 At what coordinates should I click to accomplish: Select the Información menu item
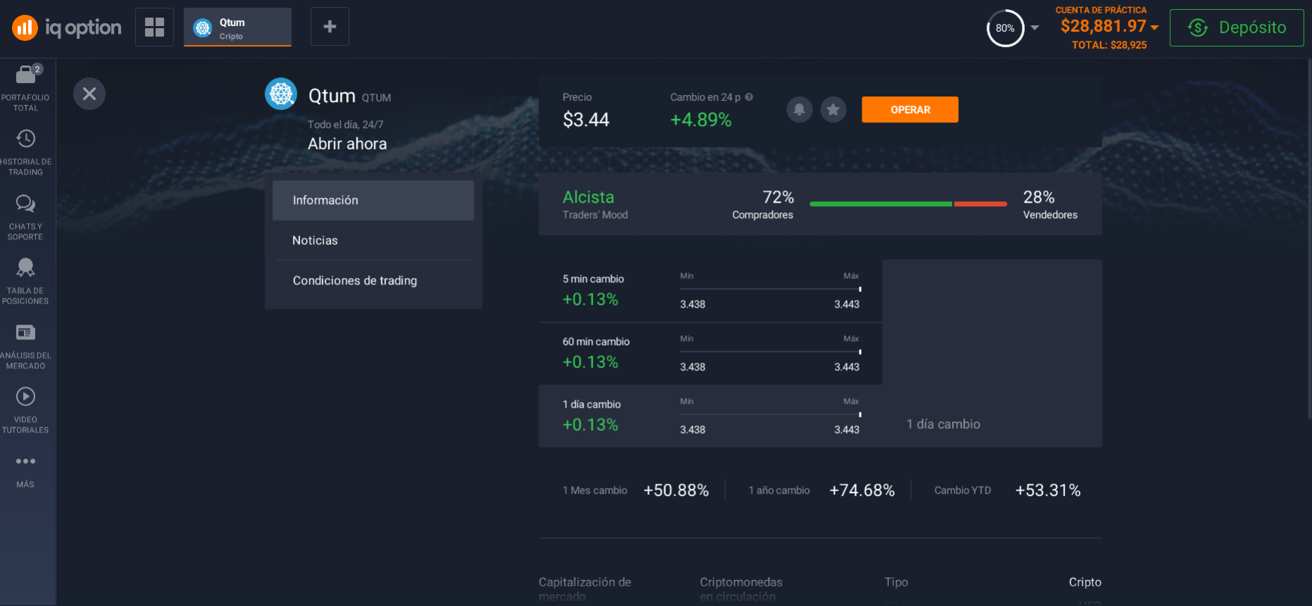373,201
